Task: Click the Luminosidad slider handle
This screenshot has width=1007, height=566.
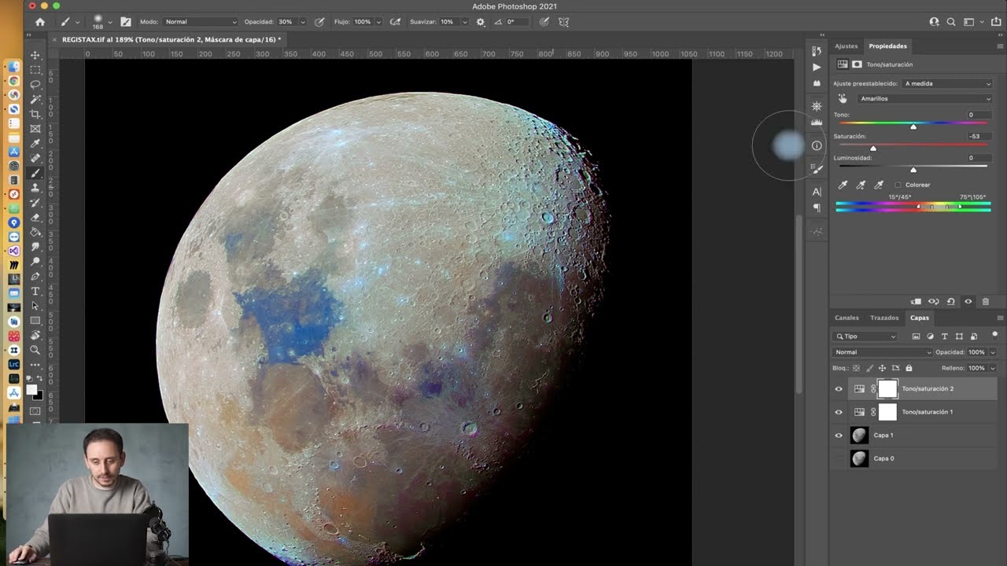Action: pyautogui.click(x=913, y=170)
